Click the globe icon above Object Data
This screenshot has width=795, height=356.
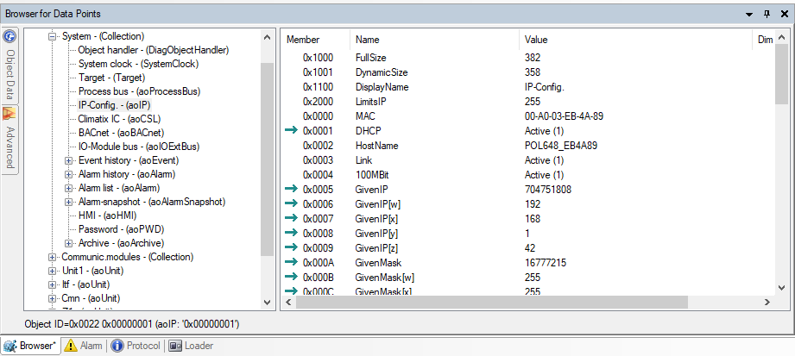pos(9,37)
